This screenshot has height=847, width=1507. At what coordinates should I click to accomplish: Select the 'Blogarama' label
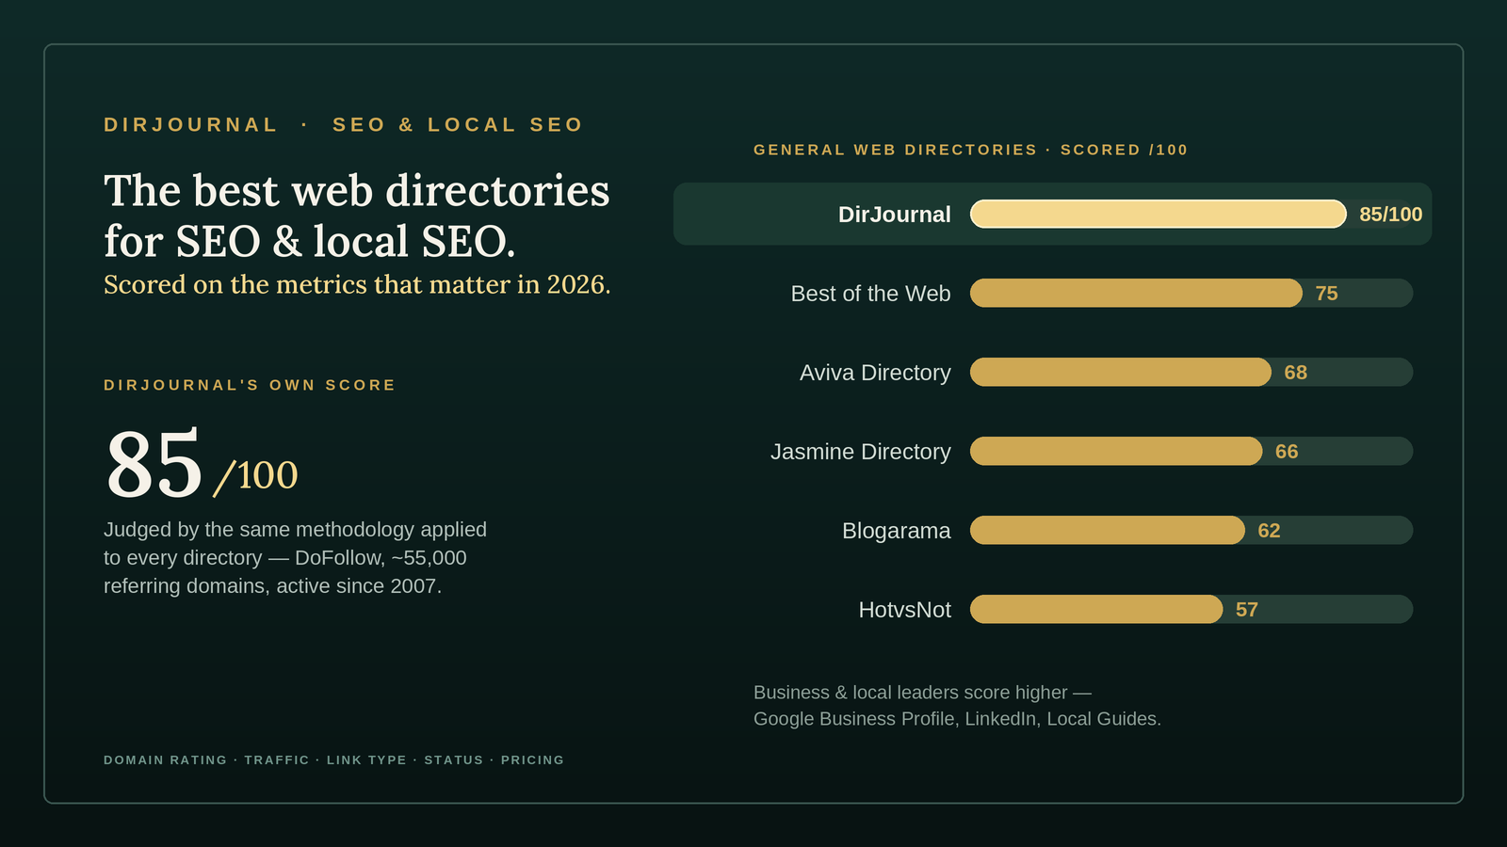897,531
